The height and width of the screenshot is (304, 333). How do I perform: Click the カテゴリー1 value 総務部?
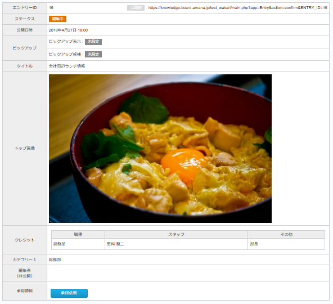pyautogui.click(x=55, y=260)
